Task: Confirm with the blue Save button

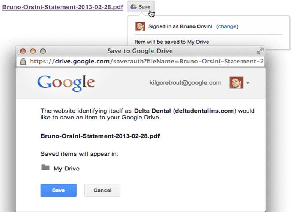Action: coord(58,190)
